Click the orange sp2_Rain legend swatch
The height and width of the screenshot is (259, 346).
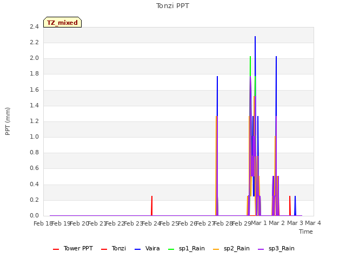pos(216,249)
